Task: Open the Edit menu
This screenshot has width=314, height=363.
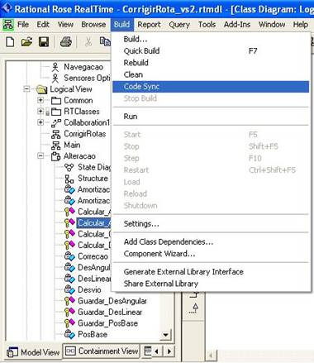Action: tap(43, 25)
